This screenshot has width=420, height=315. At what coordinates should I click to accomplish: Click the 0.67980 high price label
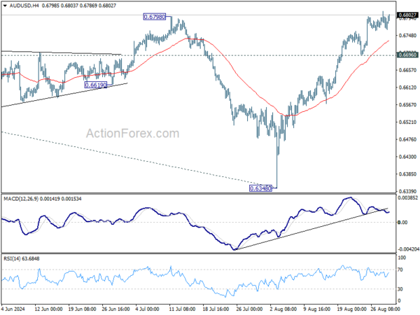coord(155,17)
